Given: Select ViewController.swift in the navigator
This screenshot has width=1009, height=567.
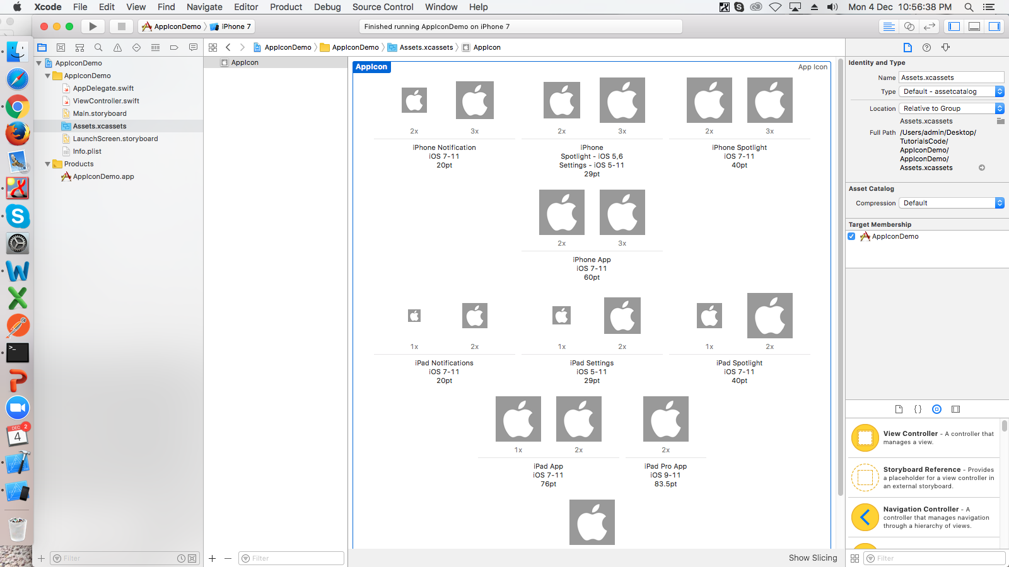Looking at the screenshot, I should point(106,101).
